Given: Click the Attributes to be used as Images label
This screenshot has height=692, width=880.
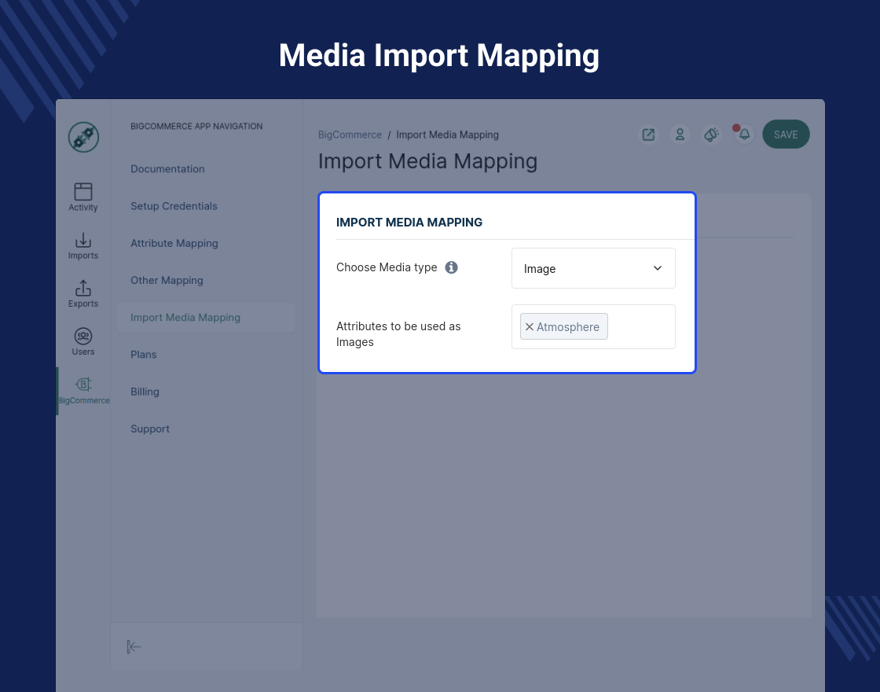Looking at the screenshot, I should coord(398,334).
